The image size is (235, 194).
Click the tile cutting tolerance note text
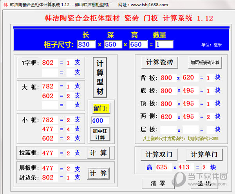tap(180, 138)
